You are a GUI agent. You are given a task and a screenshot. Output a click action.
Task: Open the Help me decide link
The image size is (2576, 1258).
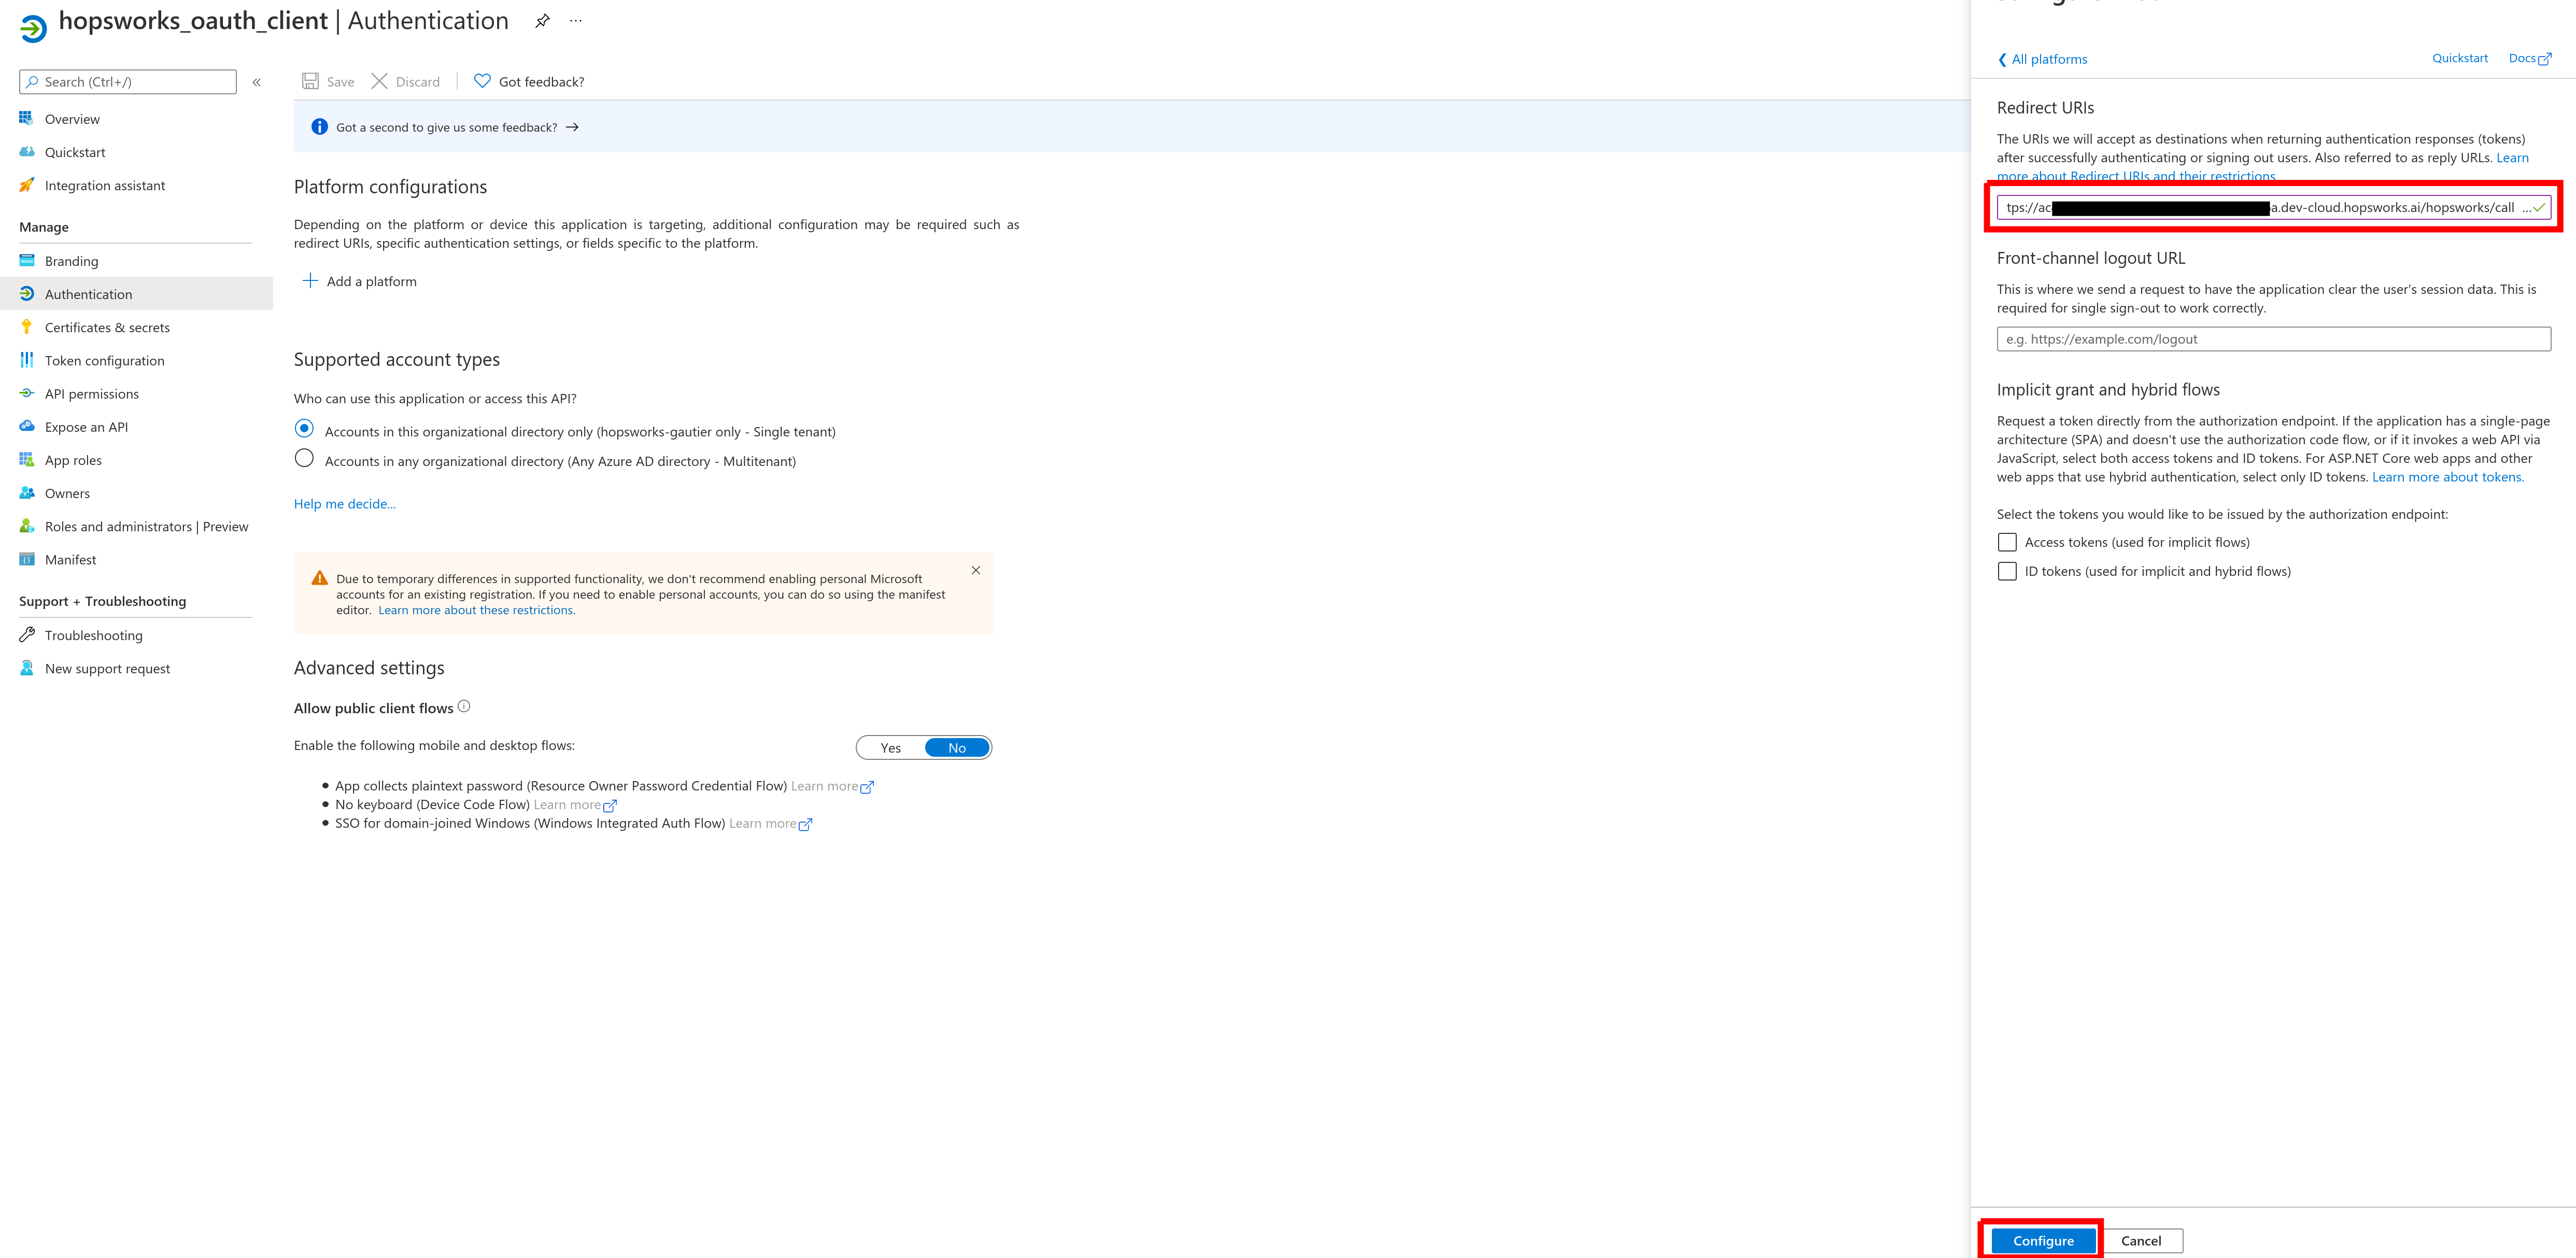click(344, 503)
